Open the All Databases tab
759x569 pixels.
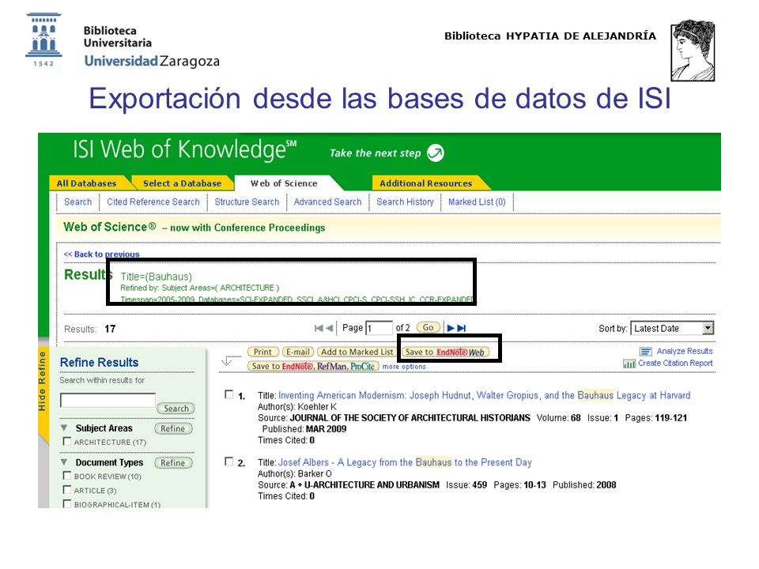point(87,183)
